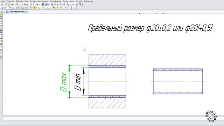Open the Спецификация menu
This screenshot has width=224, height=126.
(x=56, y=1)
